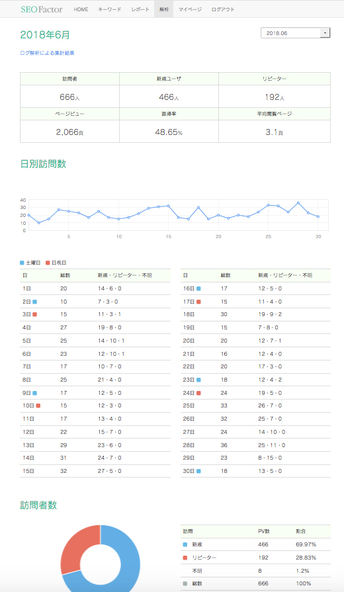
Task: Click the PV数 column header
Action: [264, 531]
